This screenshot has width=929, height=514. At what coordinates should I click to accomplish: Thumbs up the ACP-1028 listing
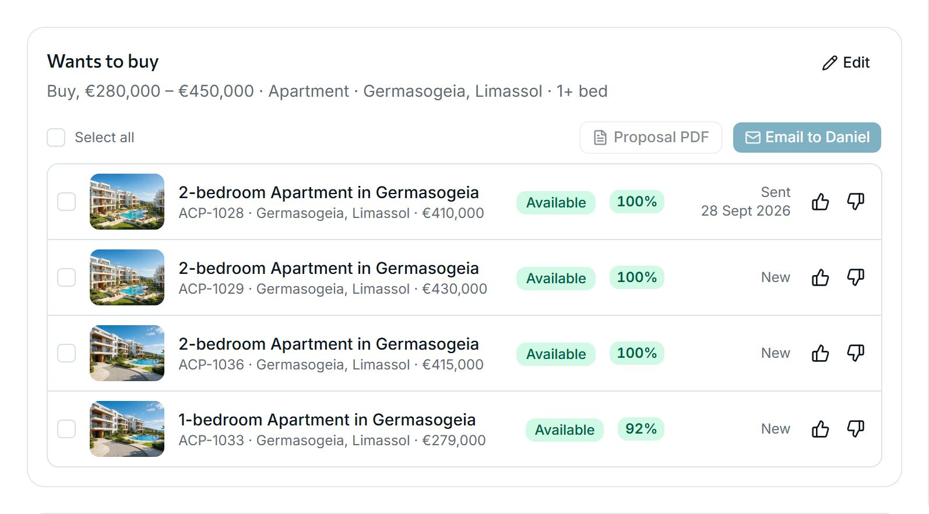[x=820, y=202]
